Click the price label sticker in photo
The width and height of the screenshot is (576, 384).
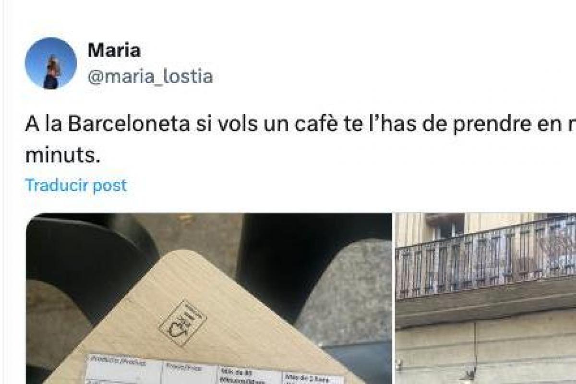pyautogui.click(x=215, y=370)
